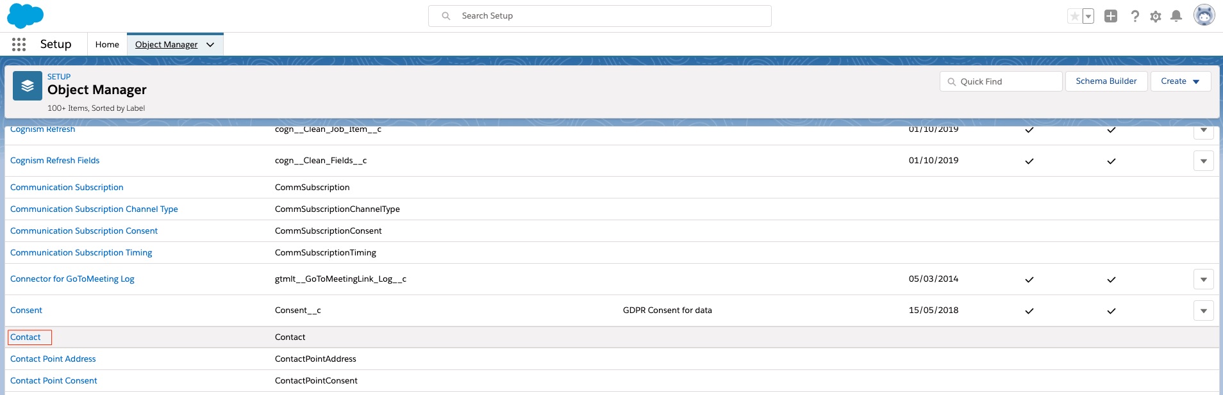This screenshot has height=395, width=1223.
Task: Add this page to favorites star
Action: [x=1074, y=16]
